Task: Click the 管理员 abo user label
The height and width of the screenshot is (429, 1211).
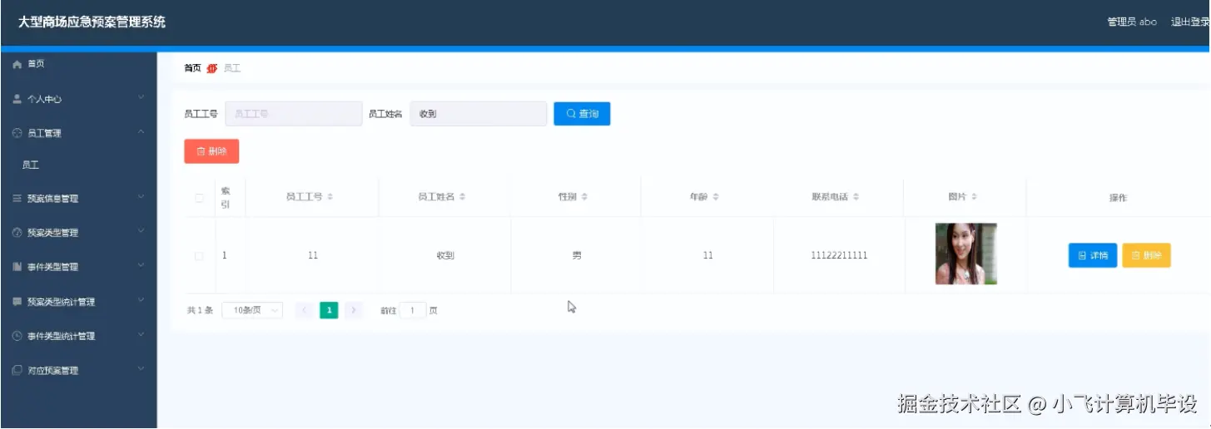Action: [1132, 22]
